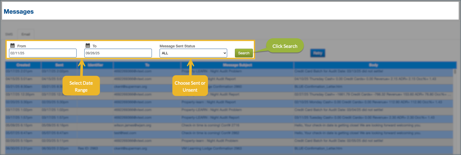Open the Message Sent Status dropdown
This screenshot has width=461, height=155.
[193, 53]
